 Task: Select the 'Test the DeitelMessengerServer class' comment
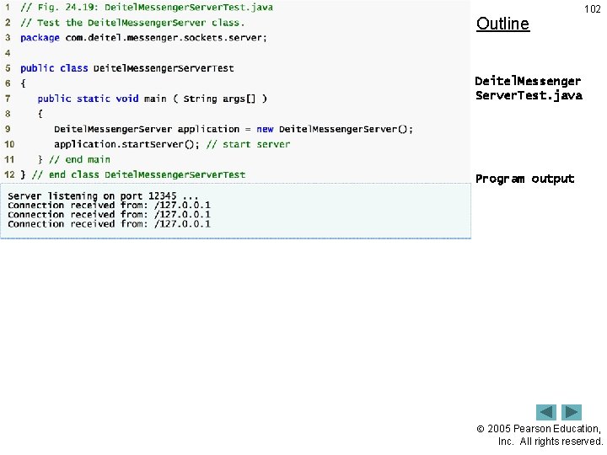pyautogui.click(x=132, y=23)
